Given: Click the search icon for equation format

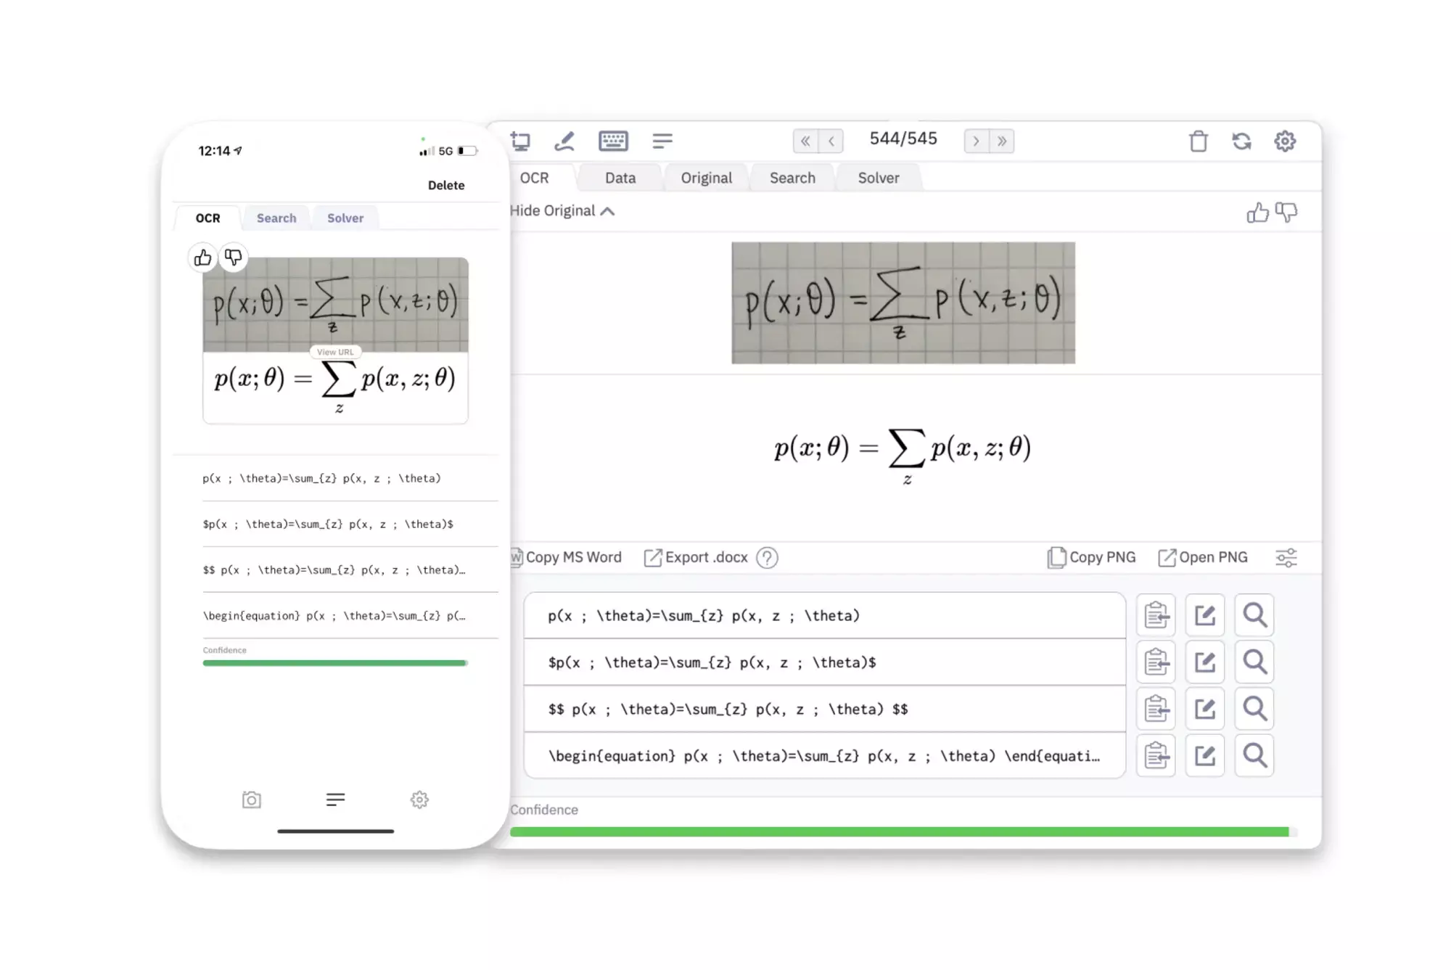Looking at the screenshot, I should [x=1254, y=755].
